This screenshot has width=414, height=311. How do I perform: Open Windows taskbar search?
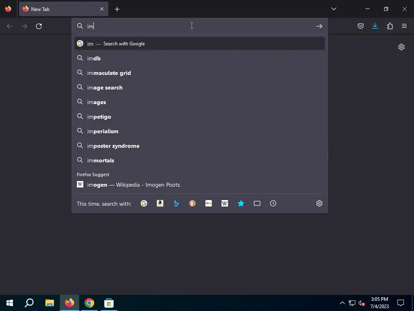(x=29, y=303)
